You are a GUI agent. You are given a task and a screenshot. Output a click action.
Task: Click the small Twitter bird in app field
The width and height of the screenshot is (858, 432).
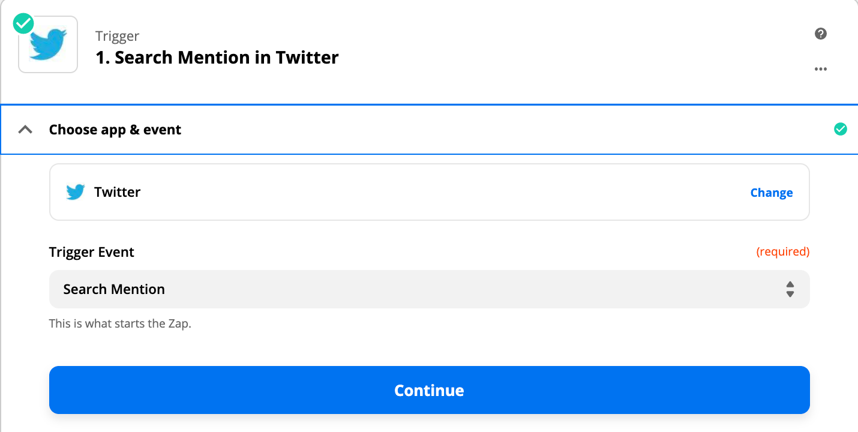click(76, 192)
